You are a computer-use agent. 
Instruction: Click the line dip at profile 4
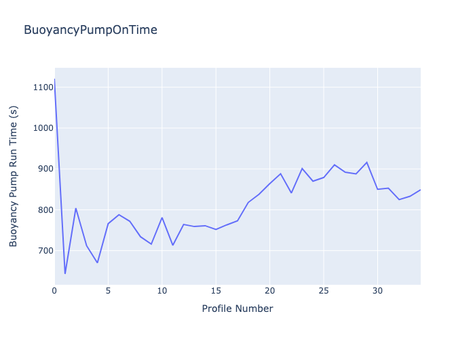(x=97, y=262)
